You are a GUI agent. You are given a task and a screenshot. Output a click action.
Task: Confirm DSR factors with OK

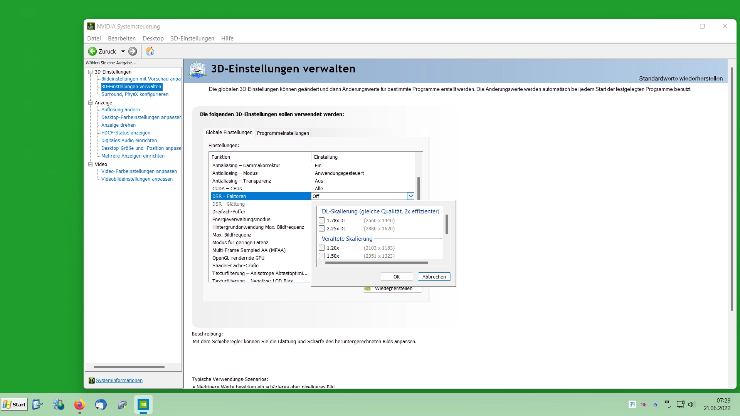coord(397,277)
